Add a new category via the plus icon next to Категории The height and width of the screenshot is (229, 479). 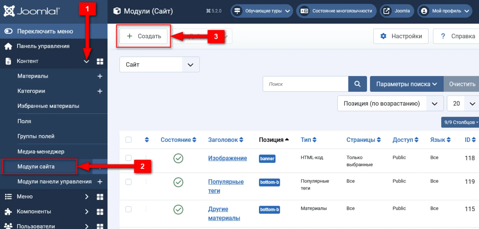100,91
